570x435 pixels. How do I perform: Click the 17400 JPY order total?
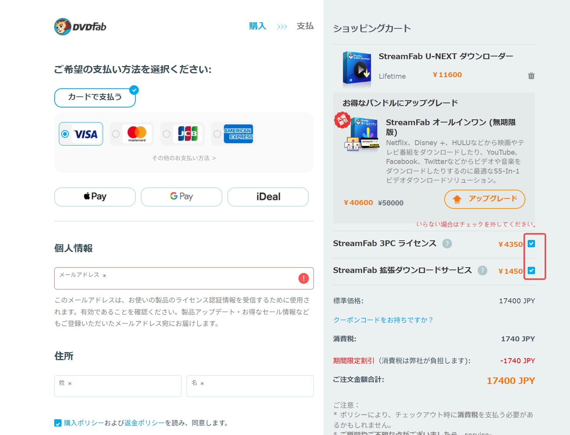511,380
